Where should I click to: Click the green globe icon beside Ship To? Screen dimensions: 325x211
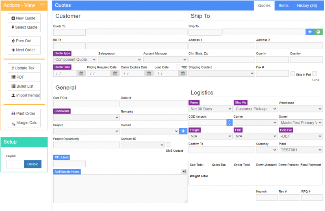pos(318,32)
